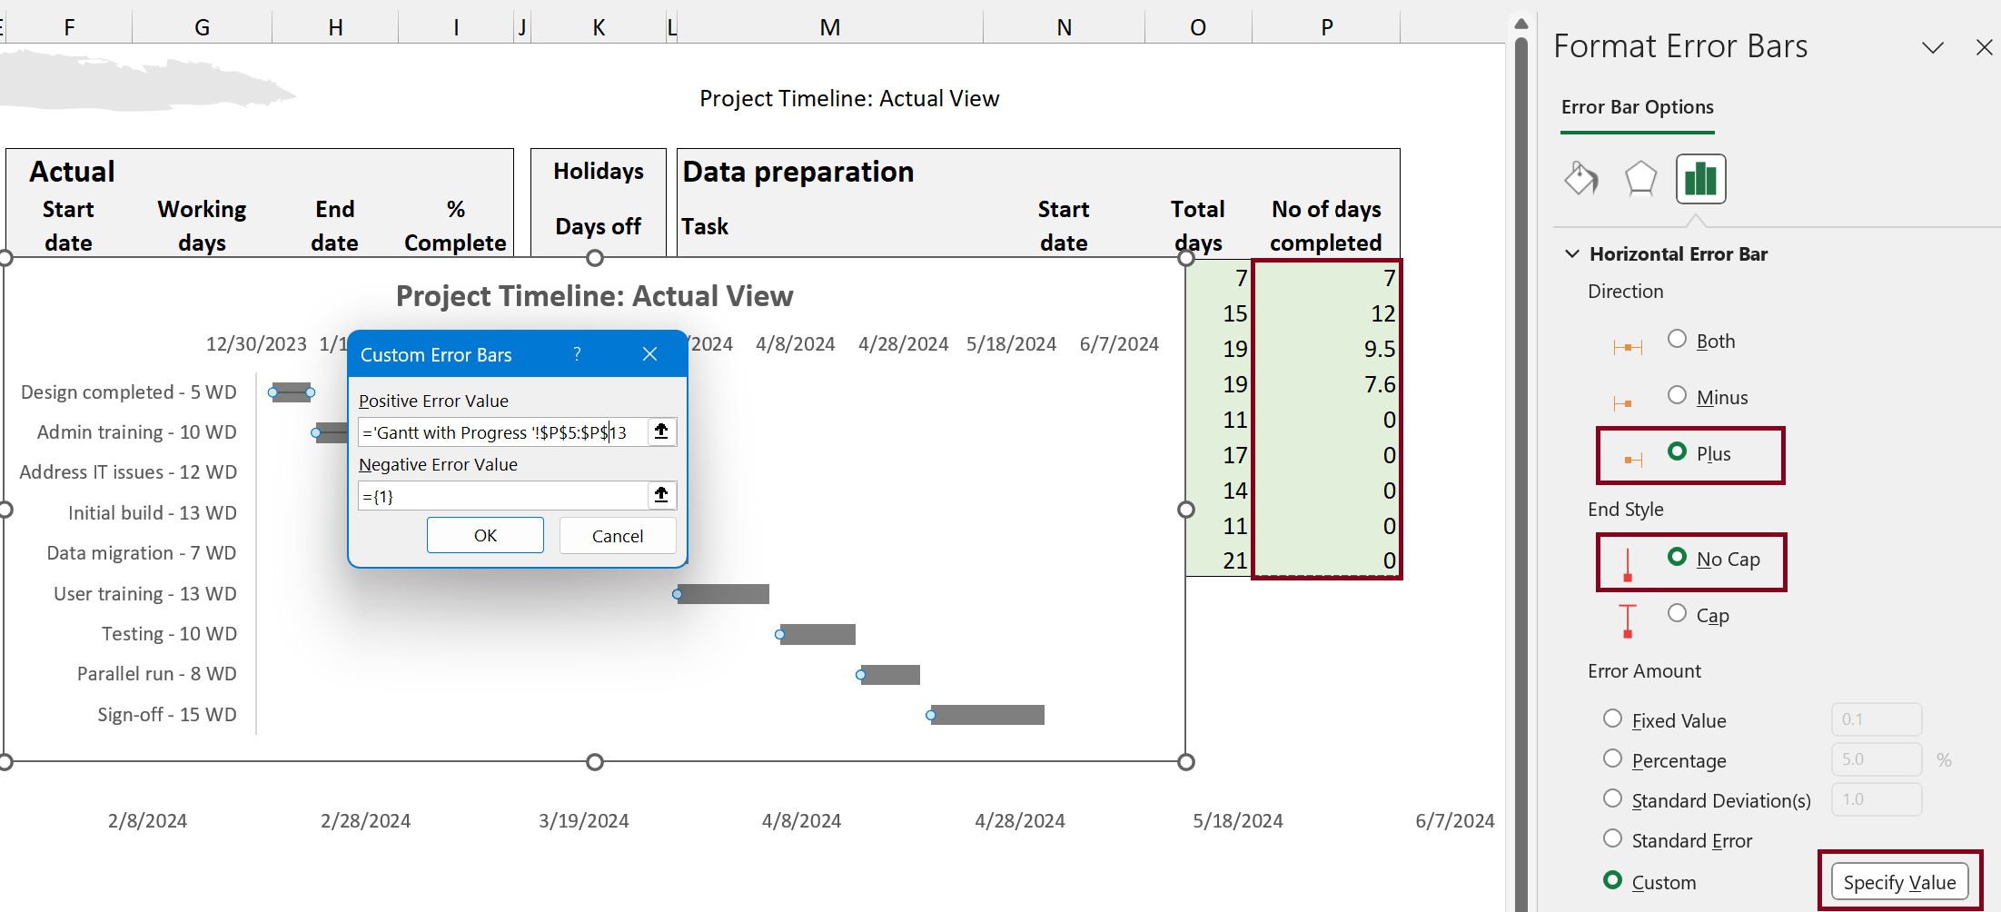The image size is (2001, 912).
Task: Click the Specify Value button
Action: tap(1899, 882)
